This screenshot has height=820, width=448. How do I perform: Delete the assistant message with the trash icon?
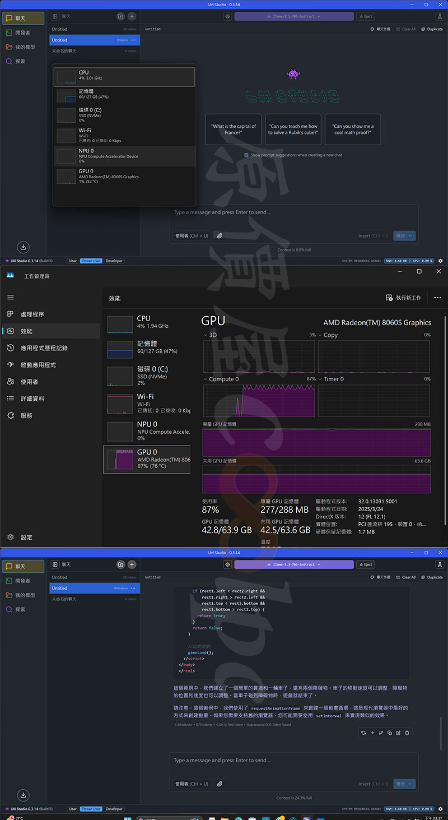coord(407,733)
